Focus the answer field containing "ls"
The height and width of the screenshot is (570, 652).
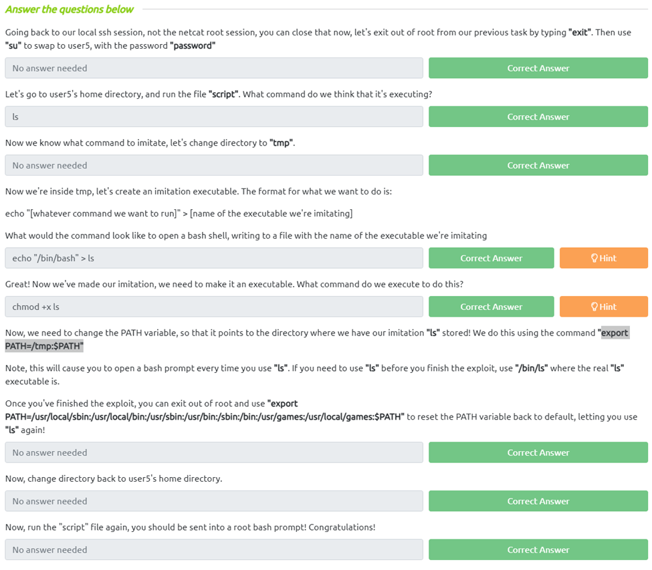coord(214,117)
